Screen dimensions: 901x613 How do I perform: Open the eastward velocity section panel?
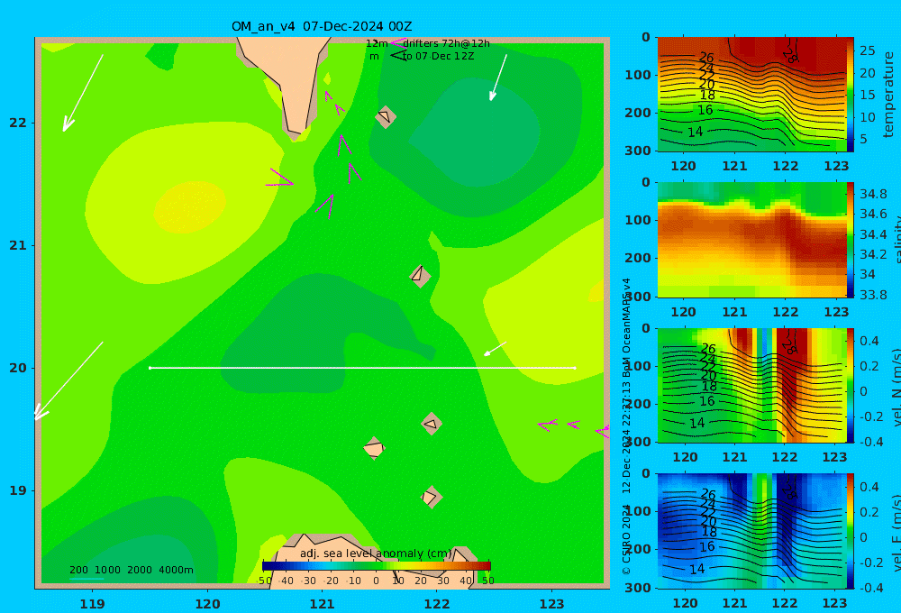[751, 531]
